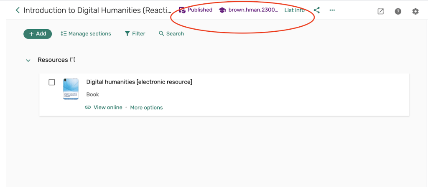Open Manage sections
The height and width of the screenshot is (187, 428).
click(86, 34)
